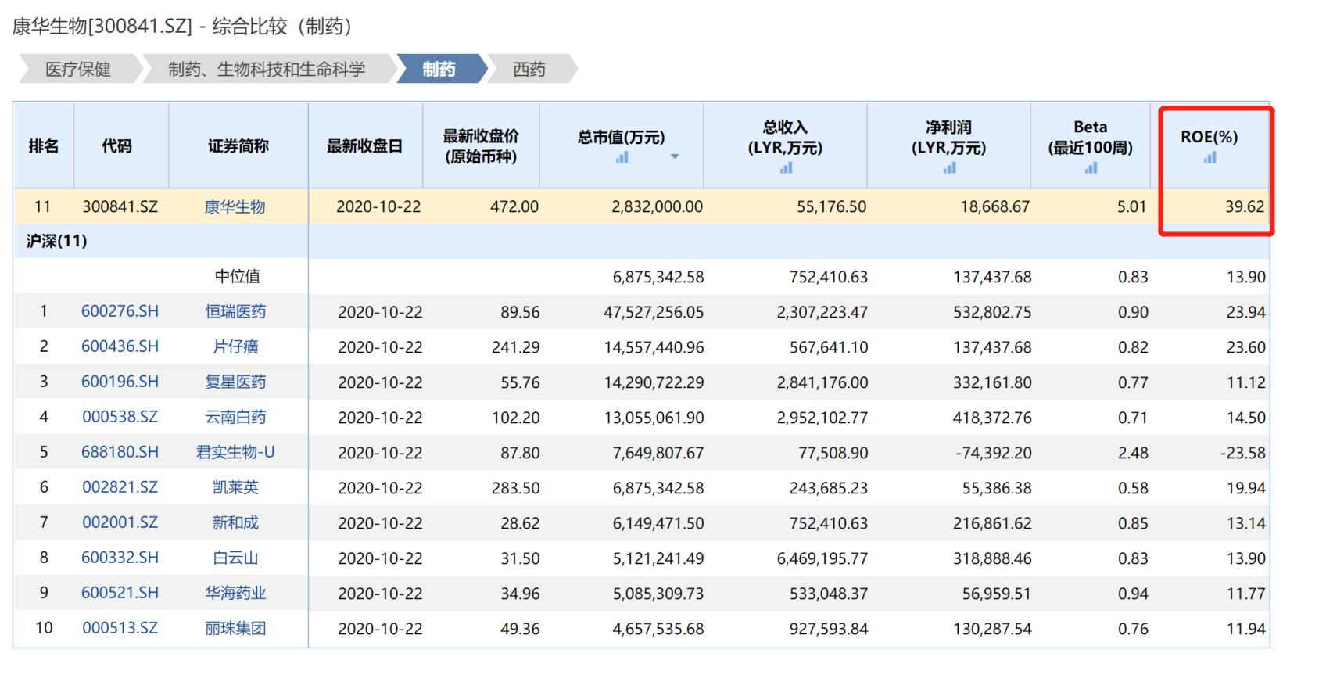
Task: Click the page title 康华生物[300841.SZ] - 综合比较
Action: [x=184, y=26]
